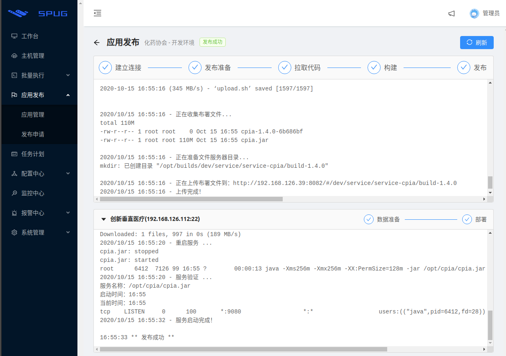Collapse the sidebar with the fold icon

click(98, 13)
